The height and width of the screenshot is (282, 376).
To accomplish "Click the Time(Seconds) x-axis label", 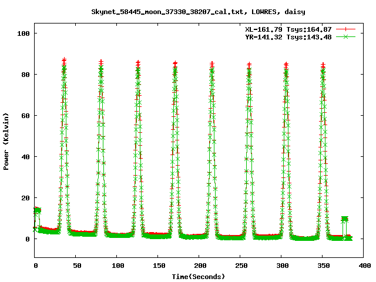I will pos(199,277).
